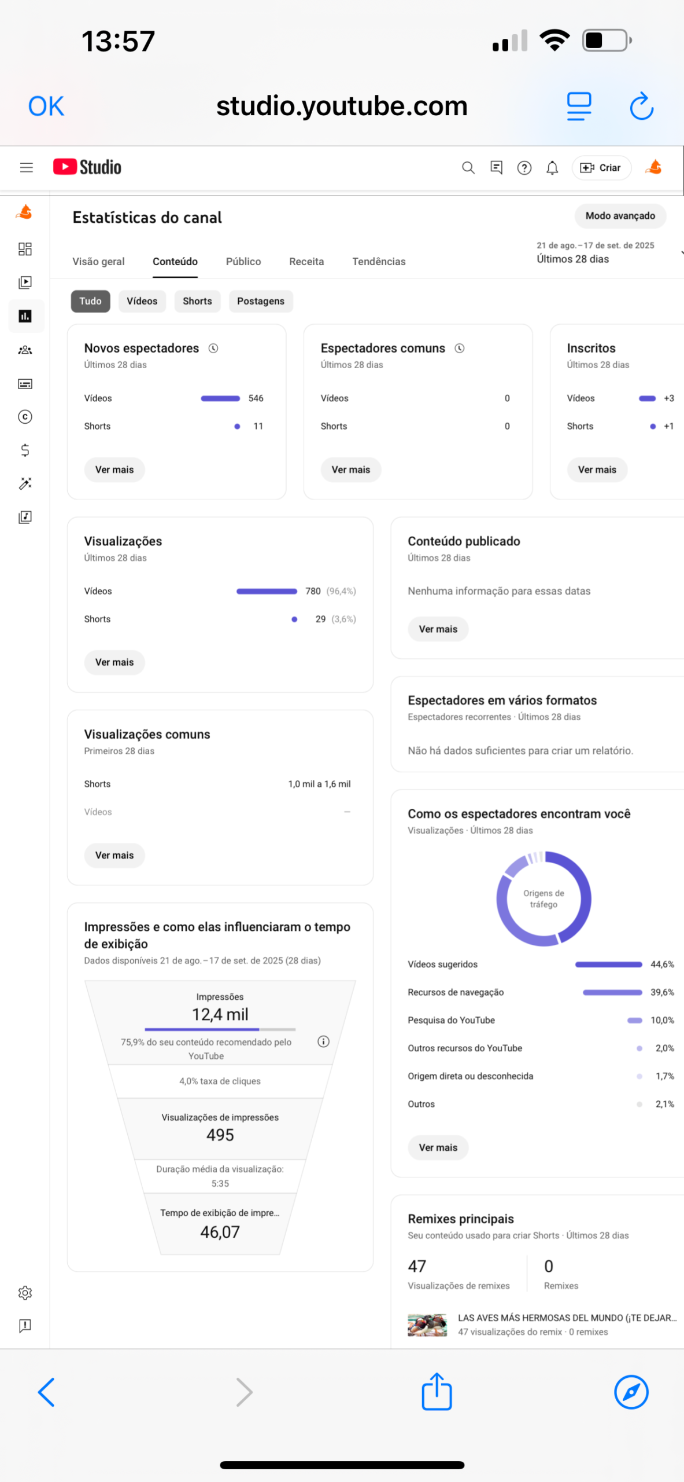Expand Visualizações card with Ver mais

pyautogui.click(x=114, y=662)
